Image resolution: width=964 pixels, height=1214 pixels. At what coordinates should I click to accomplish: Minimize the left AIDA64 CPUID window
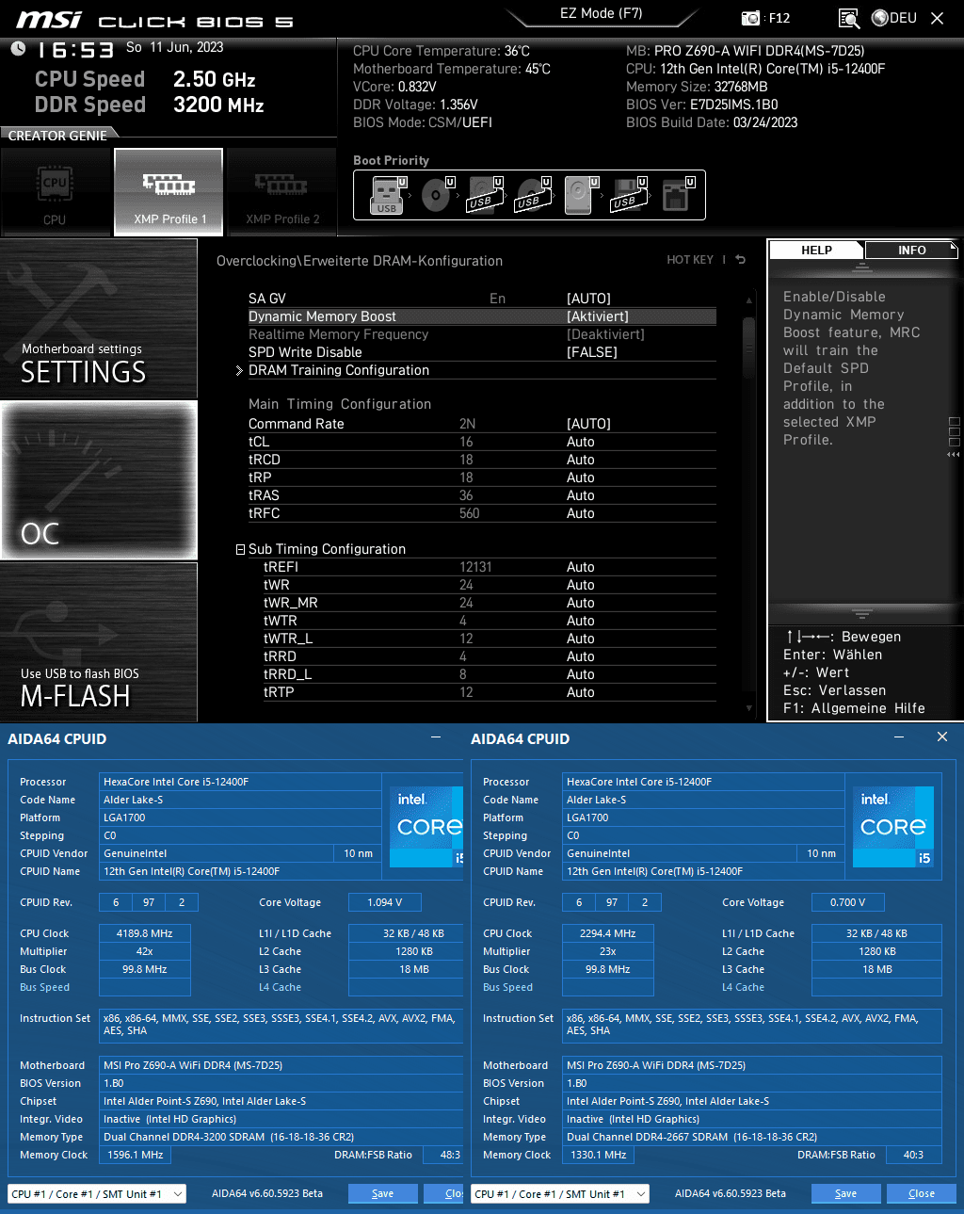pos(436,737)
